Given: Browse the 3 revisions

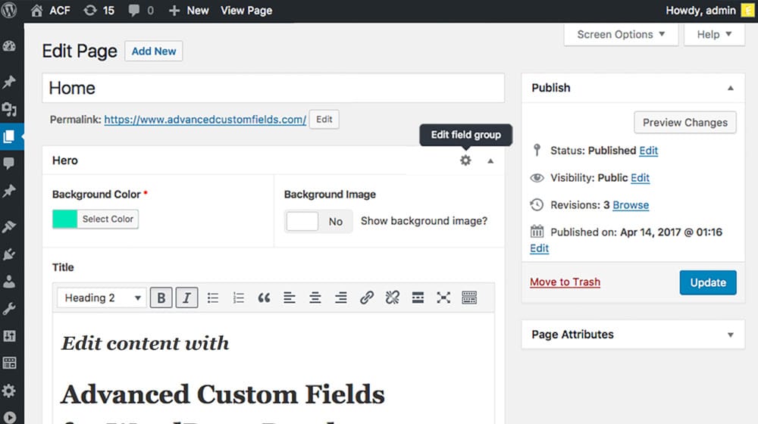Looking at the screenshot, I should pyautogui.click(x=631, y=205).
